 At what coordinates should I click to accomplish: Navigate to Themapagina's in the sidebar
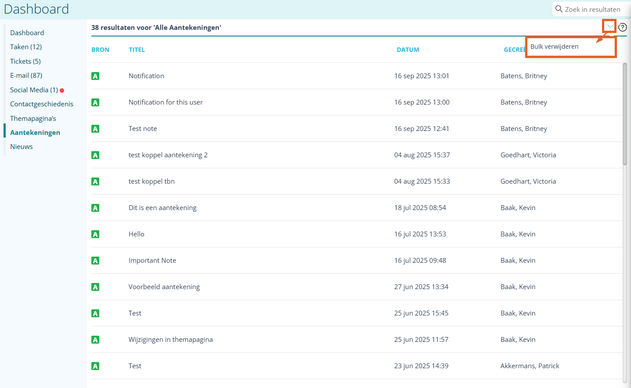point(33,119)
